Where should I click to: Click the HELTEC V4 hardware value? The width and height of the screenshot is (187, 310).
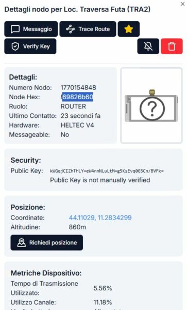(77, 125)
